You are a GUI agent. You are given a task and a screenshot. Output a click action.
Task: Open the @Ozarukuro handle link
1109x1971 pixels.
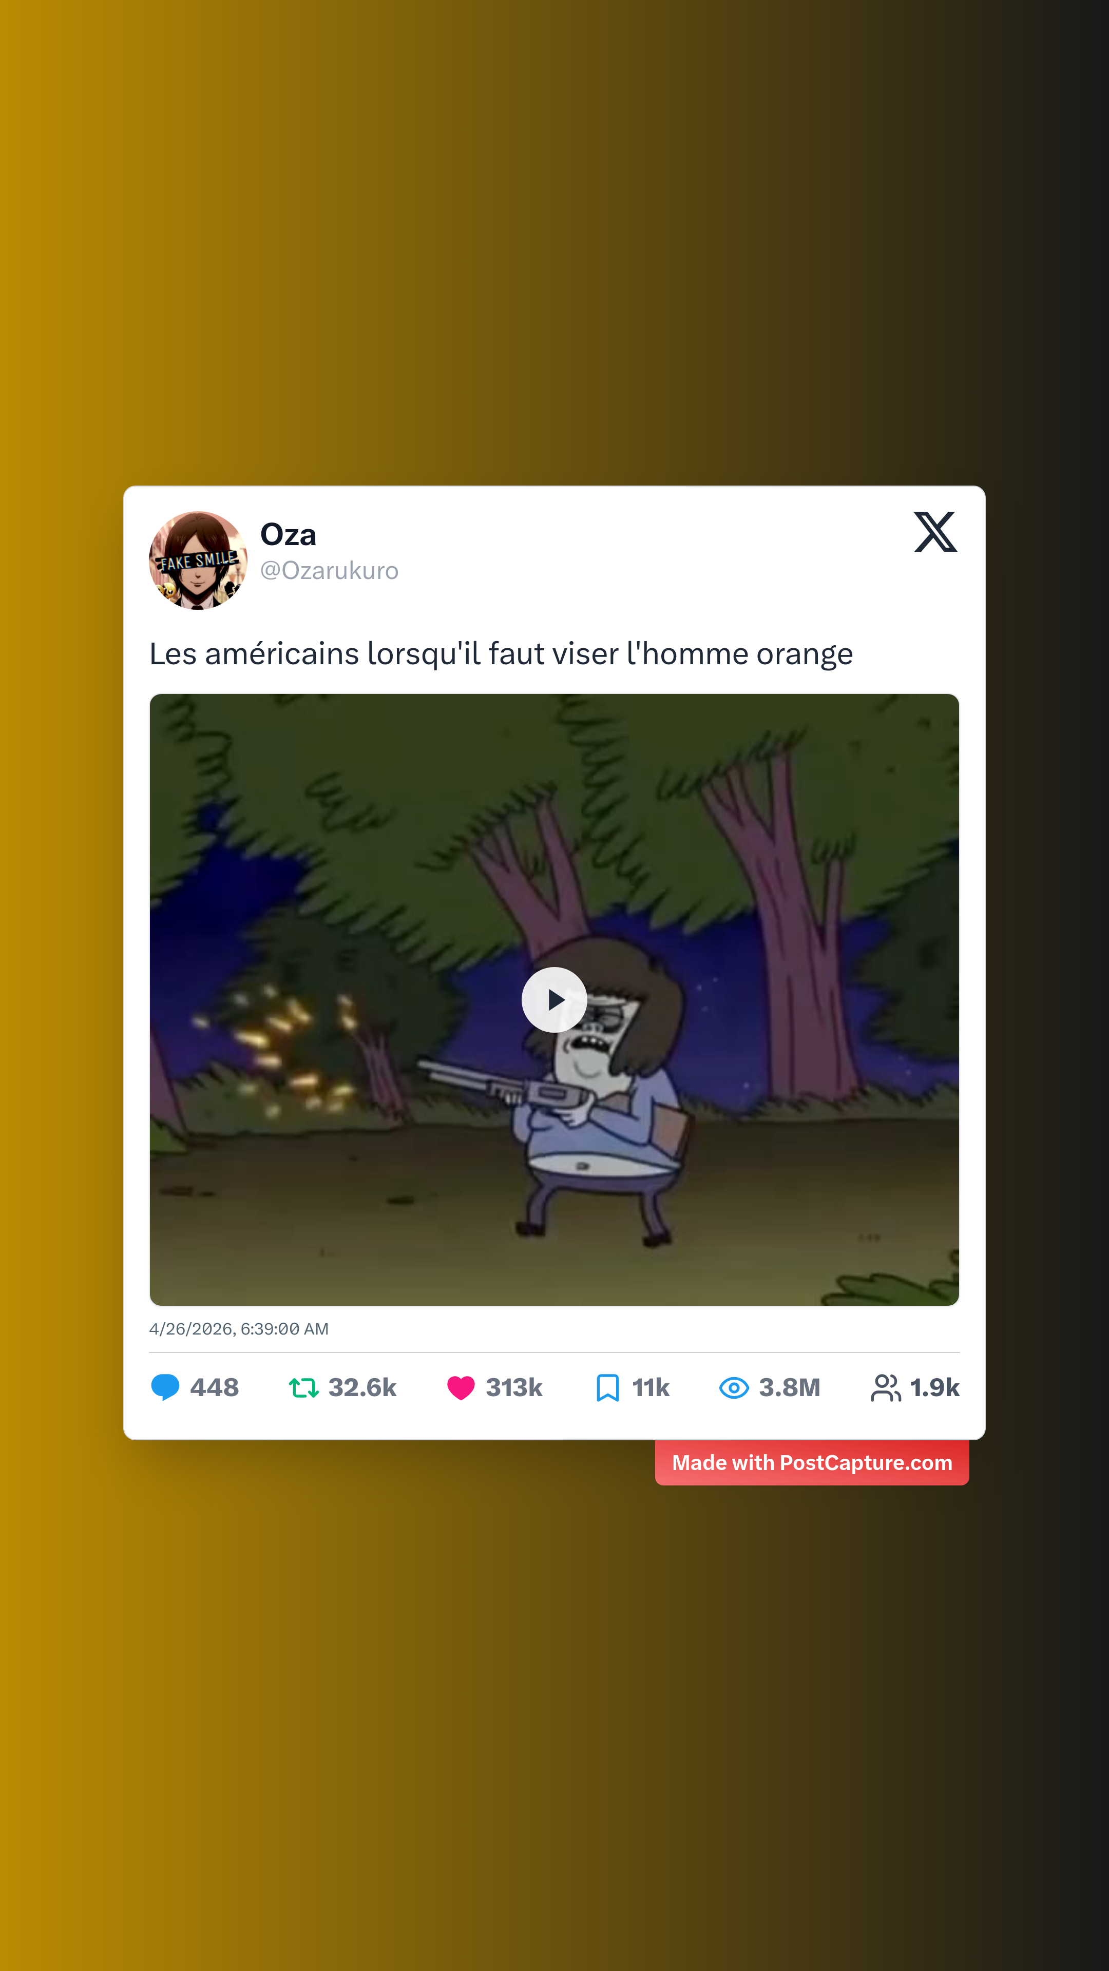(329, 571)
